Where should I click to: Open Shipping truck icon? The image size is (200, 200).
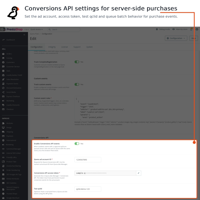pos(3,132)
